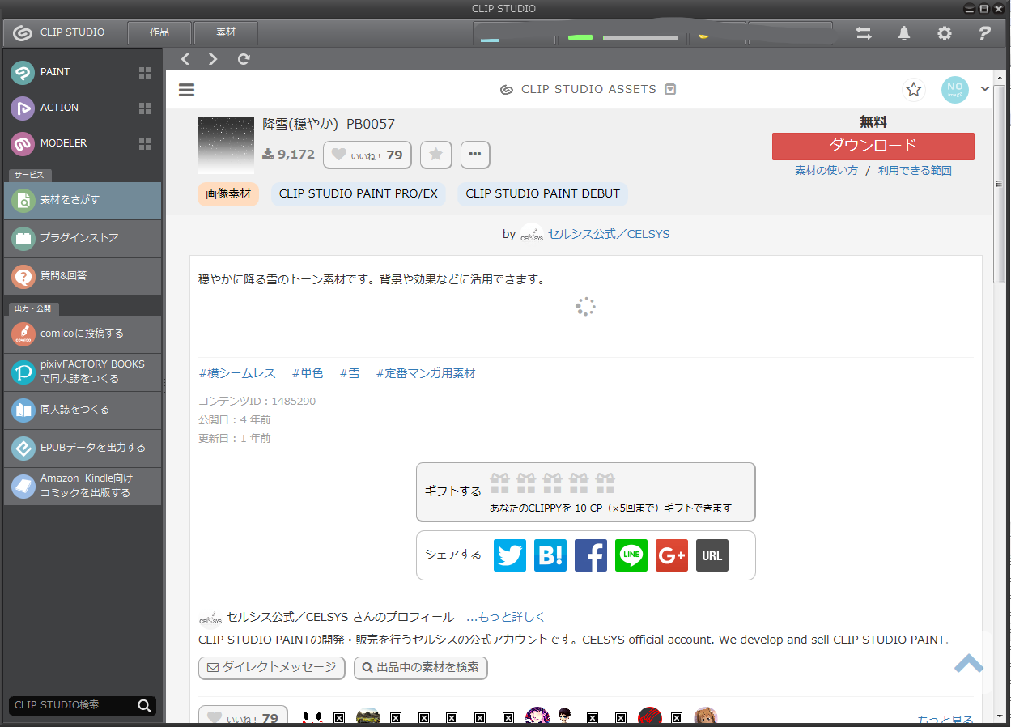Open help question mark

pyautogui.click(x=984, y=34)
